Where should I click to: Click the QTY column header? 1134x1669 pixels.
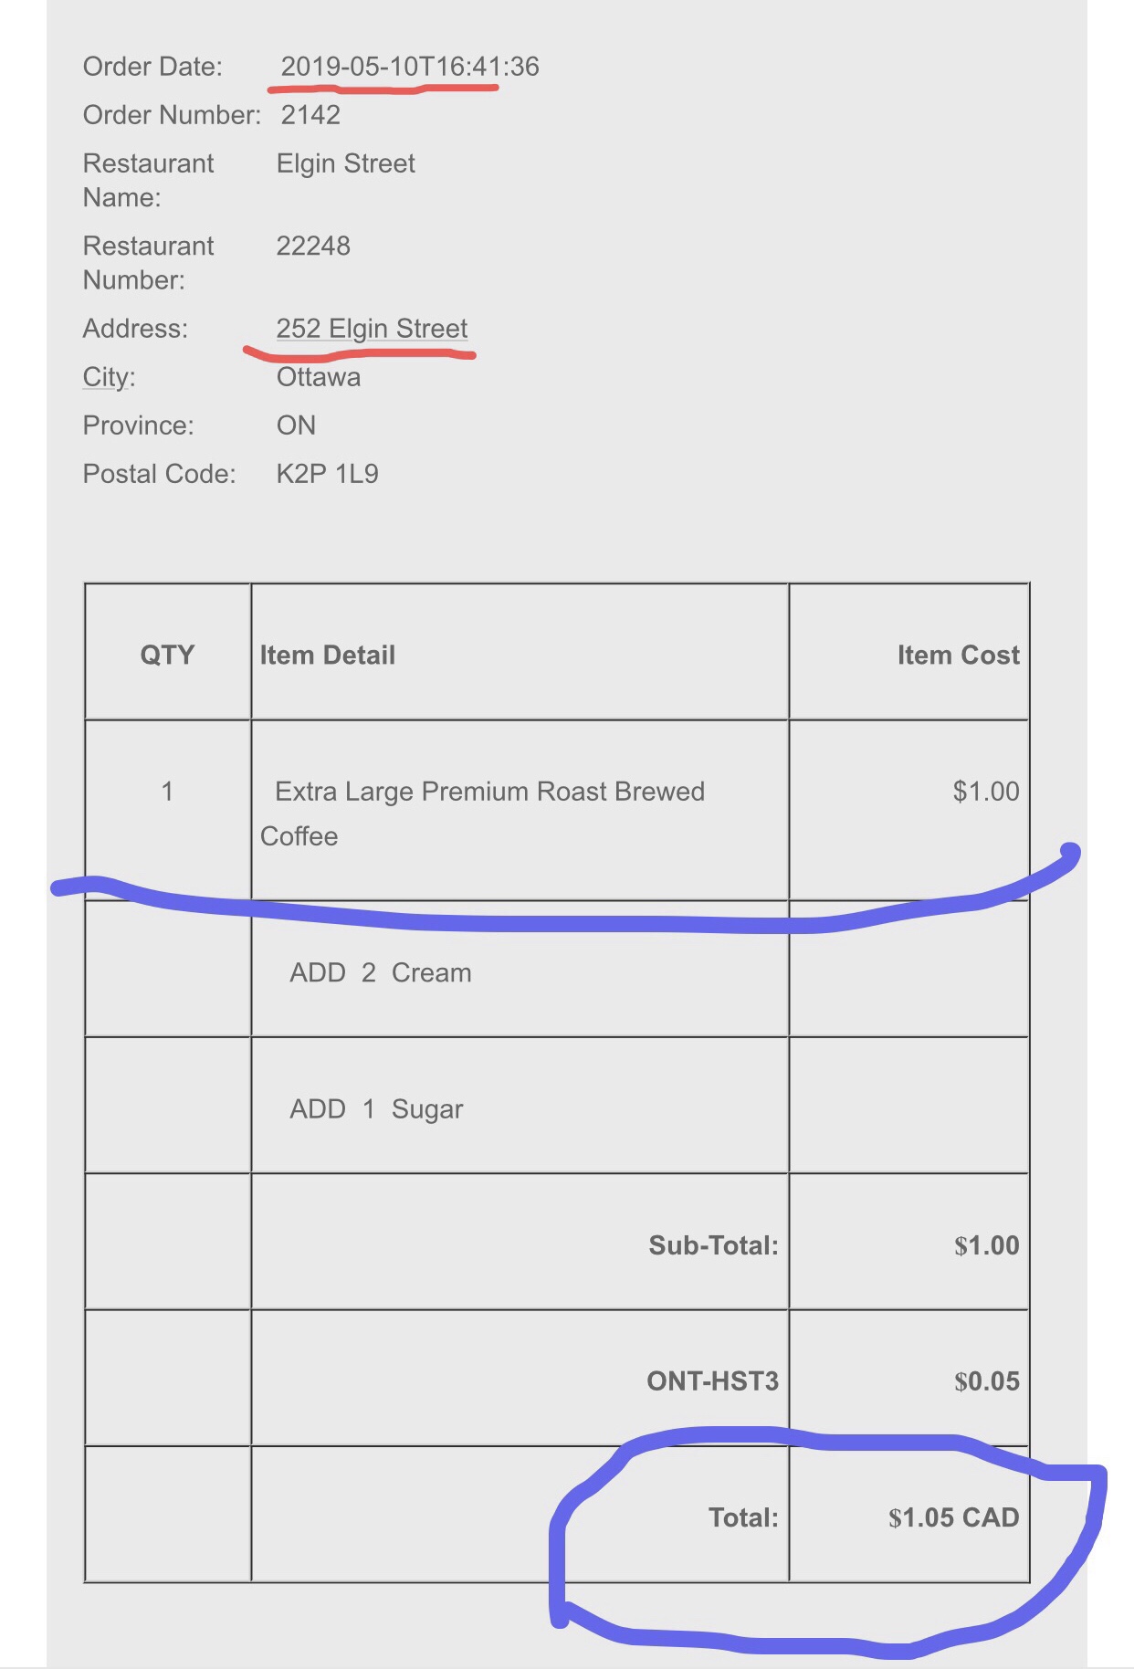pos(167,654)
